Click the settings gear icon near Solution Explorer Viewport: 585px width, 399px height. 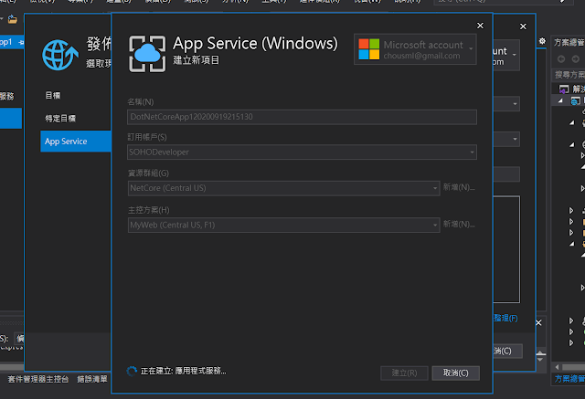[x=542, y=41]
